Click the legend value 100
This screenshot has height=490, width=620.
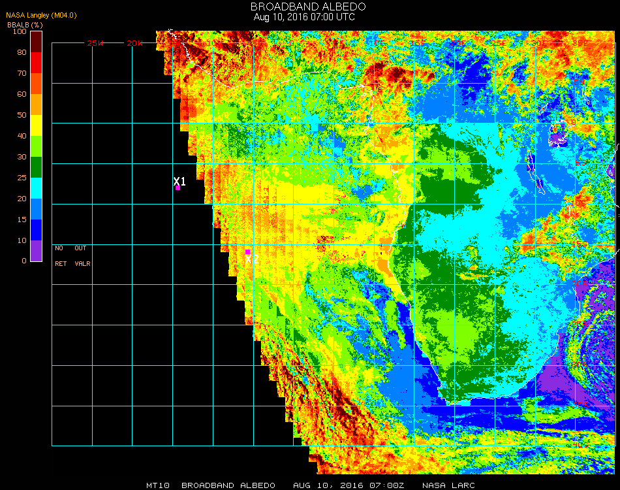[x=20, y=31]
